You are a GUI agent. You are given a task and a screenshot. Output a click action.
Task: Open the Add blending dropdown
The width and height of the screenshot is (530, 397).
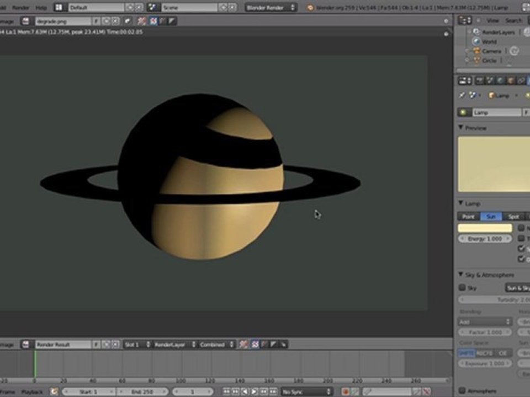coord(485,321)
